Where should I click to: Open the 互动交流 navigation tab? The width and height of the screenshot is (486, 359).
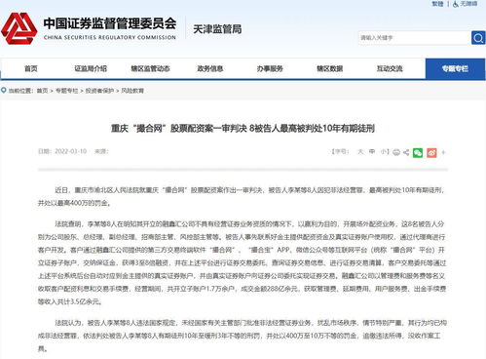(x=390, y=68)
